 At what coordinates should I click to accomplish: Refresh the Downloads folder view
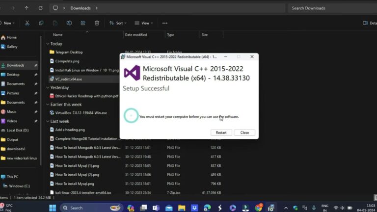pyautogui.click(x=41, y=8)
